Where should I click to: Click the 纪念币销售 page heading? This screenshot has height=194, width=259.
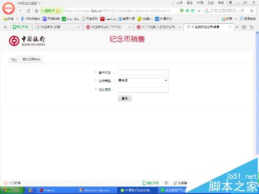point(127,39)
